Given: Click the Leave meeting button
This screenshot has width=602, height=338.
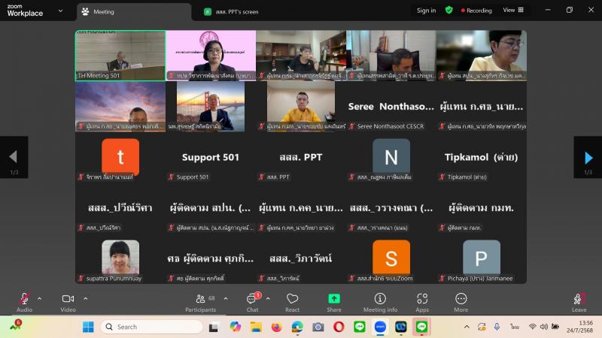Looking at the screenshot, I should (x=579, y=302).
